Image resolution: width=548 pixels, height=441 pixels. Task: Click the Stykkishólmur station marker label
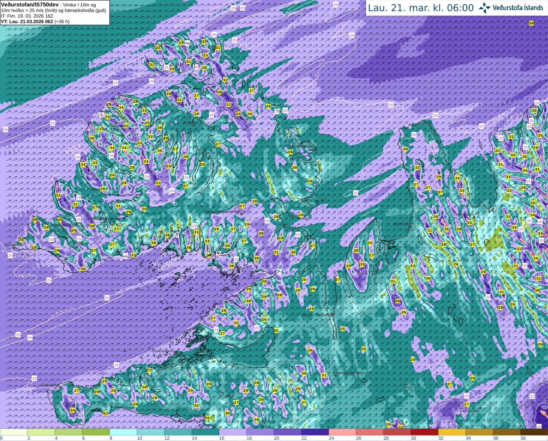click(x=164, y=351)
